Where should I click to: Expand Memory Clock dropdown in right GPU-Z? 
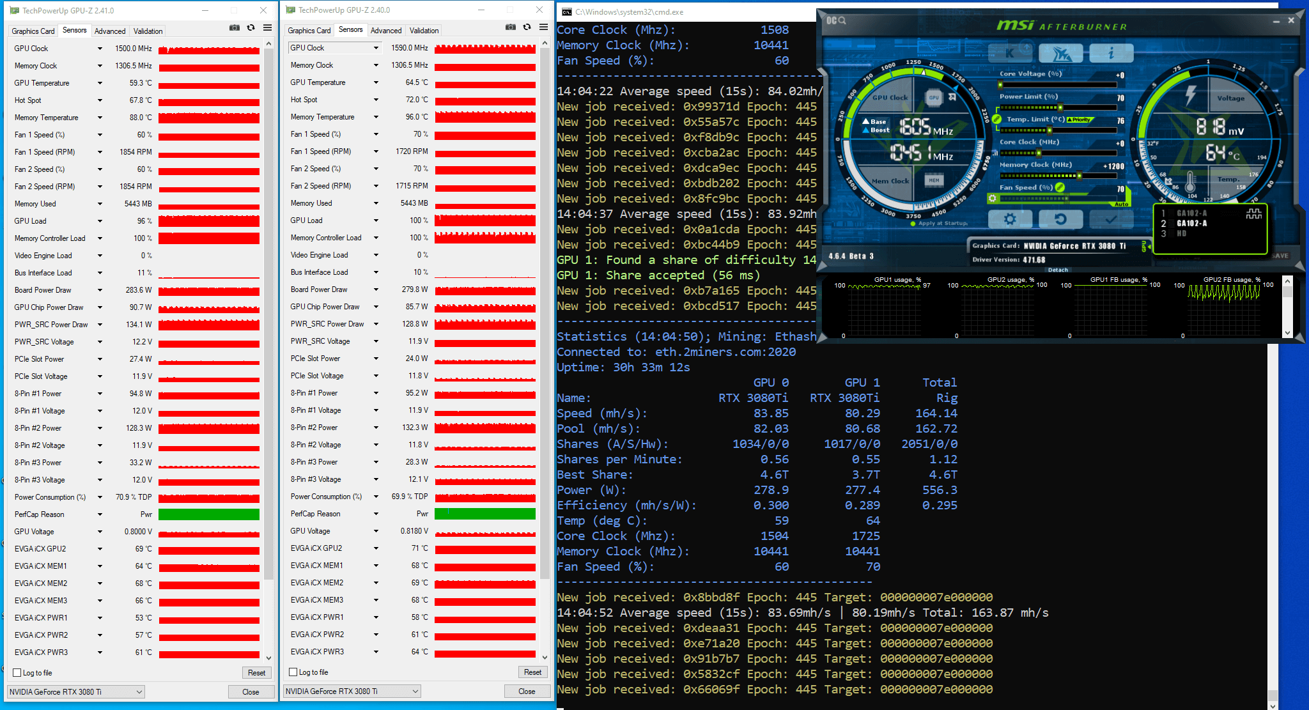(376, 65)
